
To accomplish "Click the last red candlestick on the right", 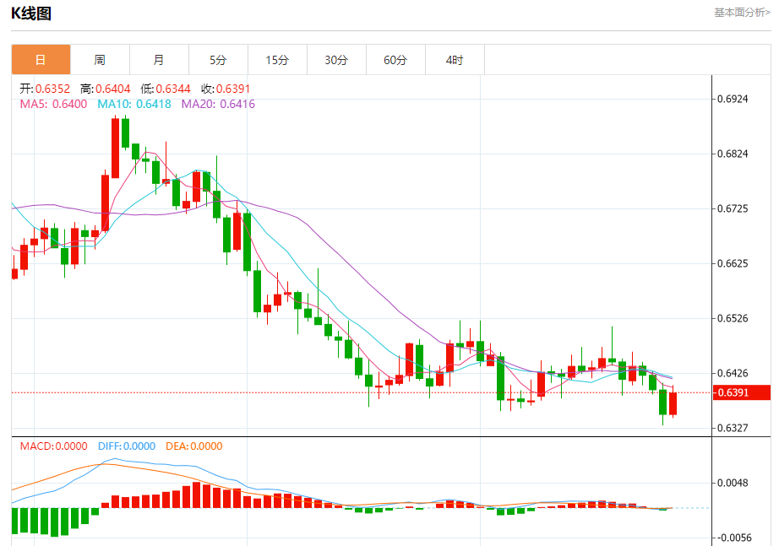I will [x=673, y=403].
